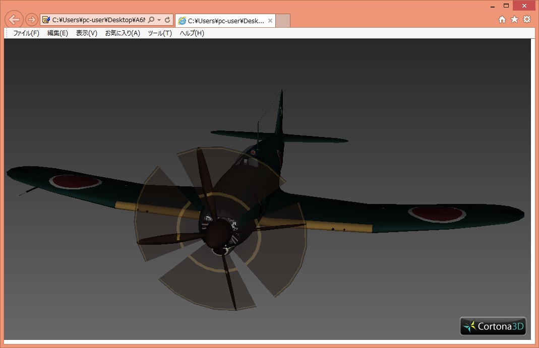The height and width of the screenshot is (348, 539).
Task: Click the search magnifier in address bar
Action: click(151, 20)
